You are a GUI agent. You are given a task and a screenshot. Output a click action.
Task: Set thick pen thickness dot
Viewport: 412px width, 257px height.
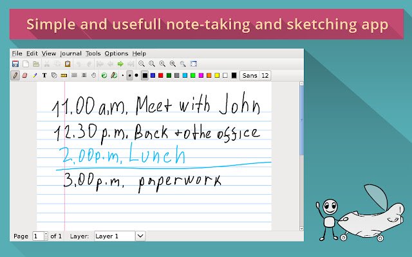pos(136,76)
